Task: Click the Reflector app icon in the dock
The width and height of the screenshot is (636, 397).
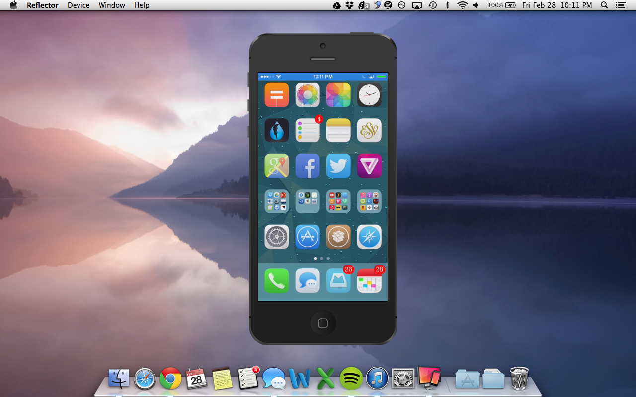Action: click(429, 378)
